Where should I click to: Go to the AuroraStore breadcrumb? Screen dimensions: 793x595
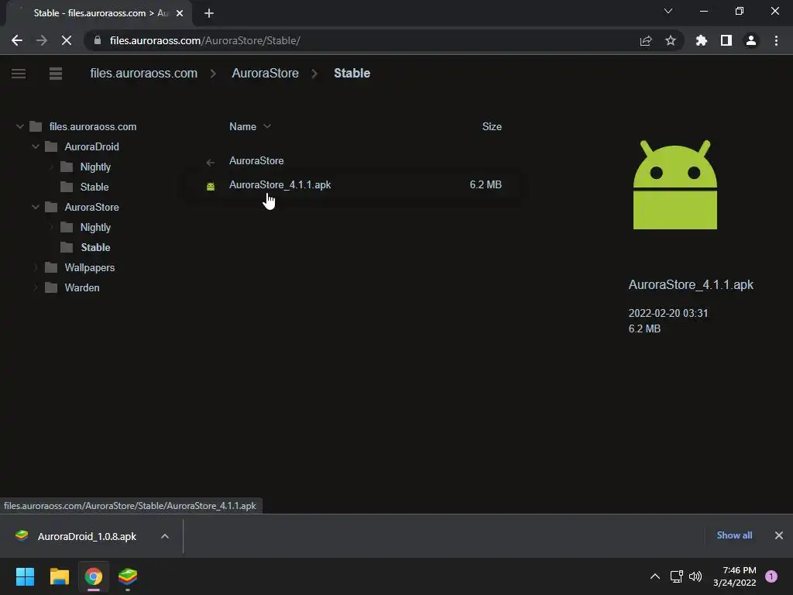pos(265,74)
